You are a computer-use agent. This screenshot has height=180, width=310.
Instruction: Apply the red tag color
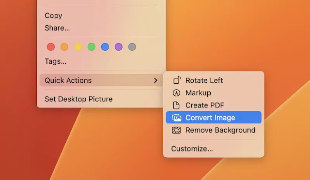pyautogui.click(x=51, y=47)
